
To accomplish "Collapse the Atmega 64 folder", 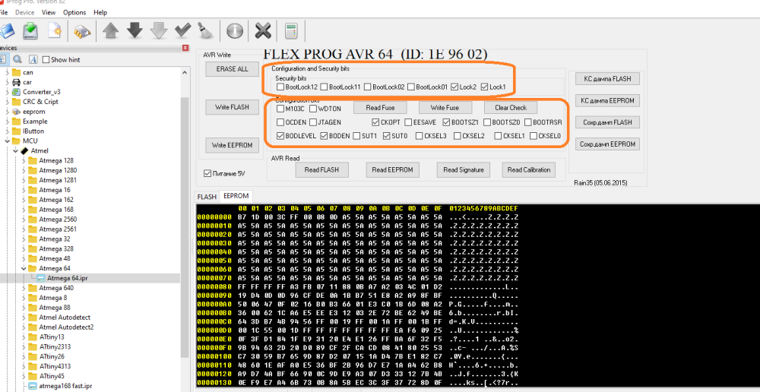I will click(x=24, y=268).
